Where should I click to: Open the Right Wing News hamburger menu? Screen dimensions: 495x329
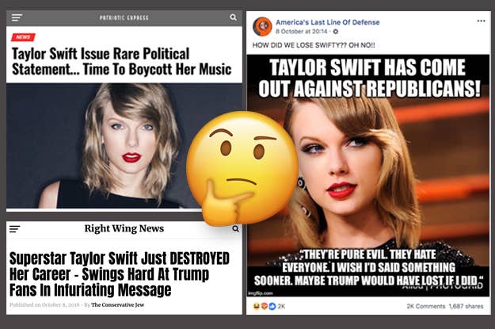coord(14,228)
